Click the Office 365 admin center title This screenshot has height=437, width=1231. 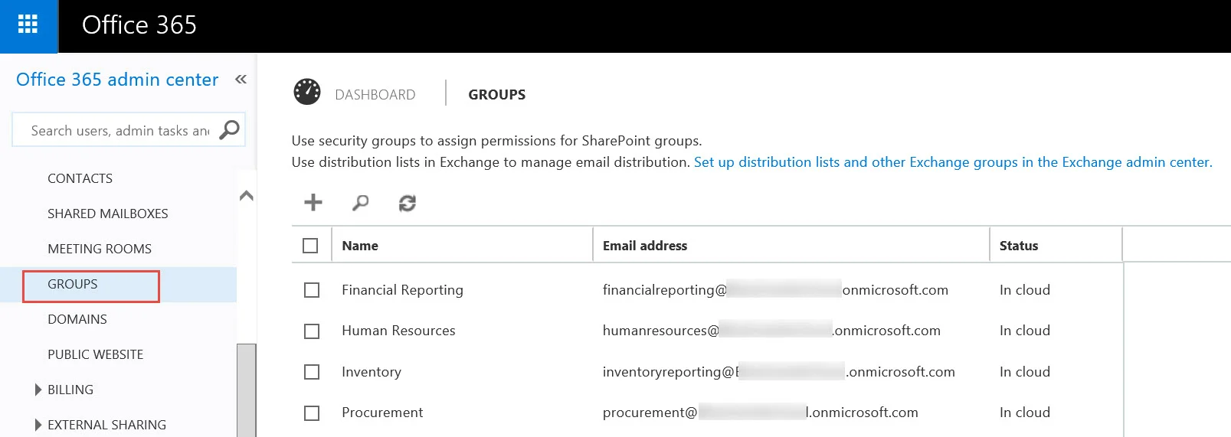click(x=117, y=80)
